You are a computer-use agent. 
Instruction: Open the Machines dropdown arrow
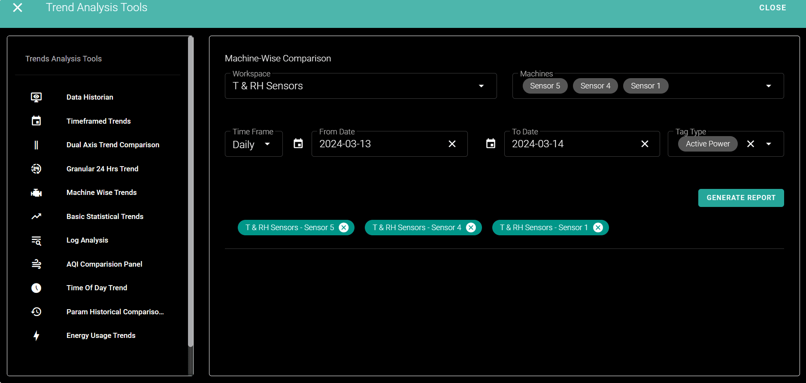pyautogui.click(x=768, y=86)
